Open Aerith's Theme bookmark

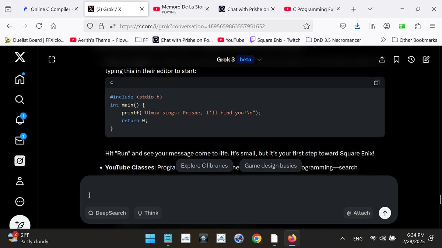tap(100, 40)
